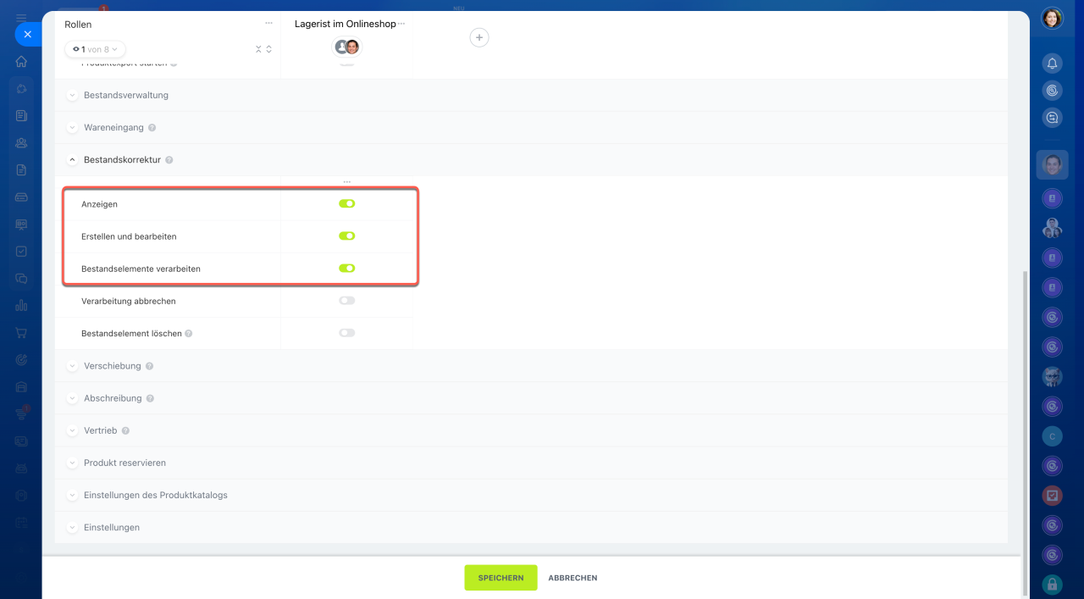Open the documents icon in left sidebar

pos(21,169)
